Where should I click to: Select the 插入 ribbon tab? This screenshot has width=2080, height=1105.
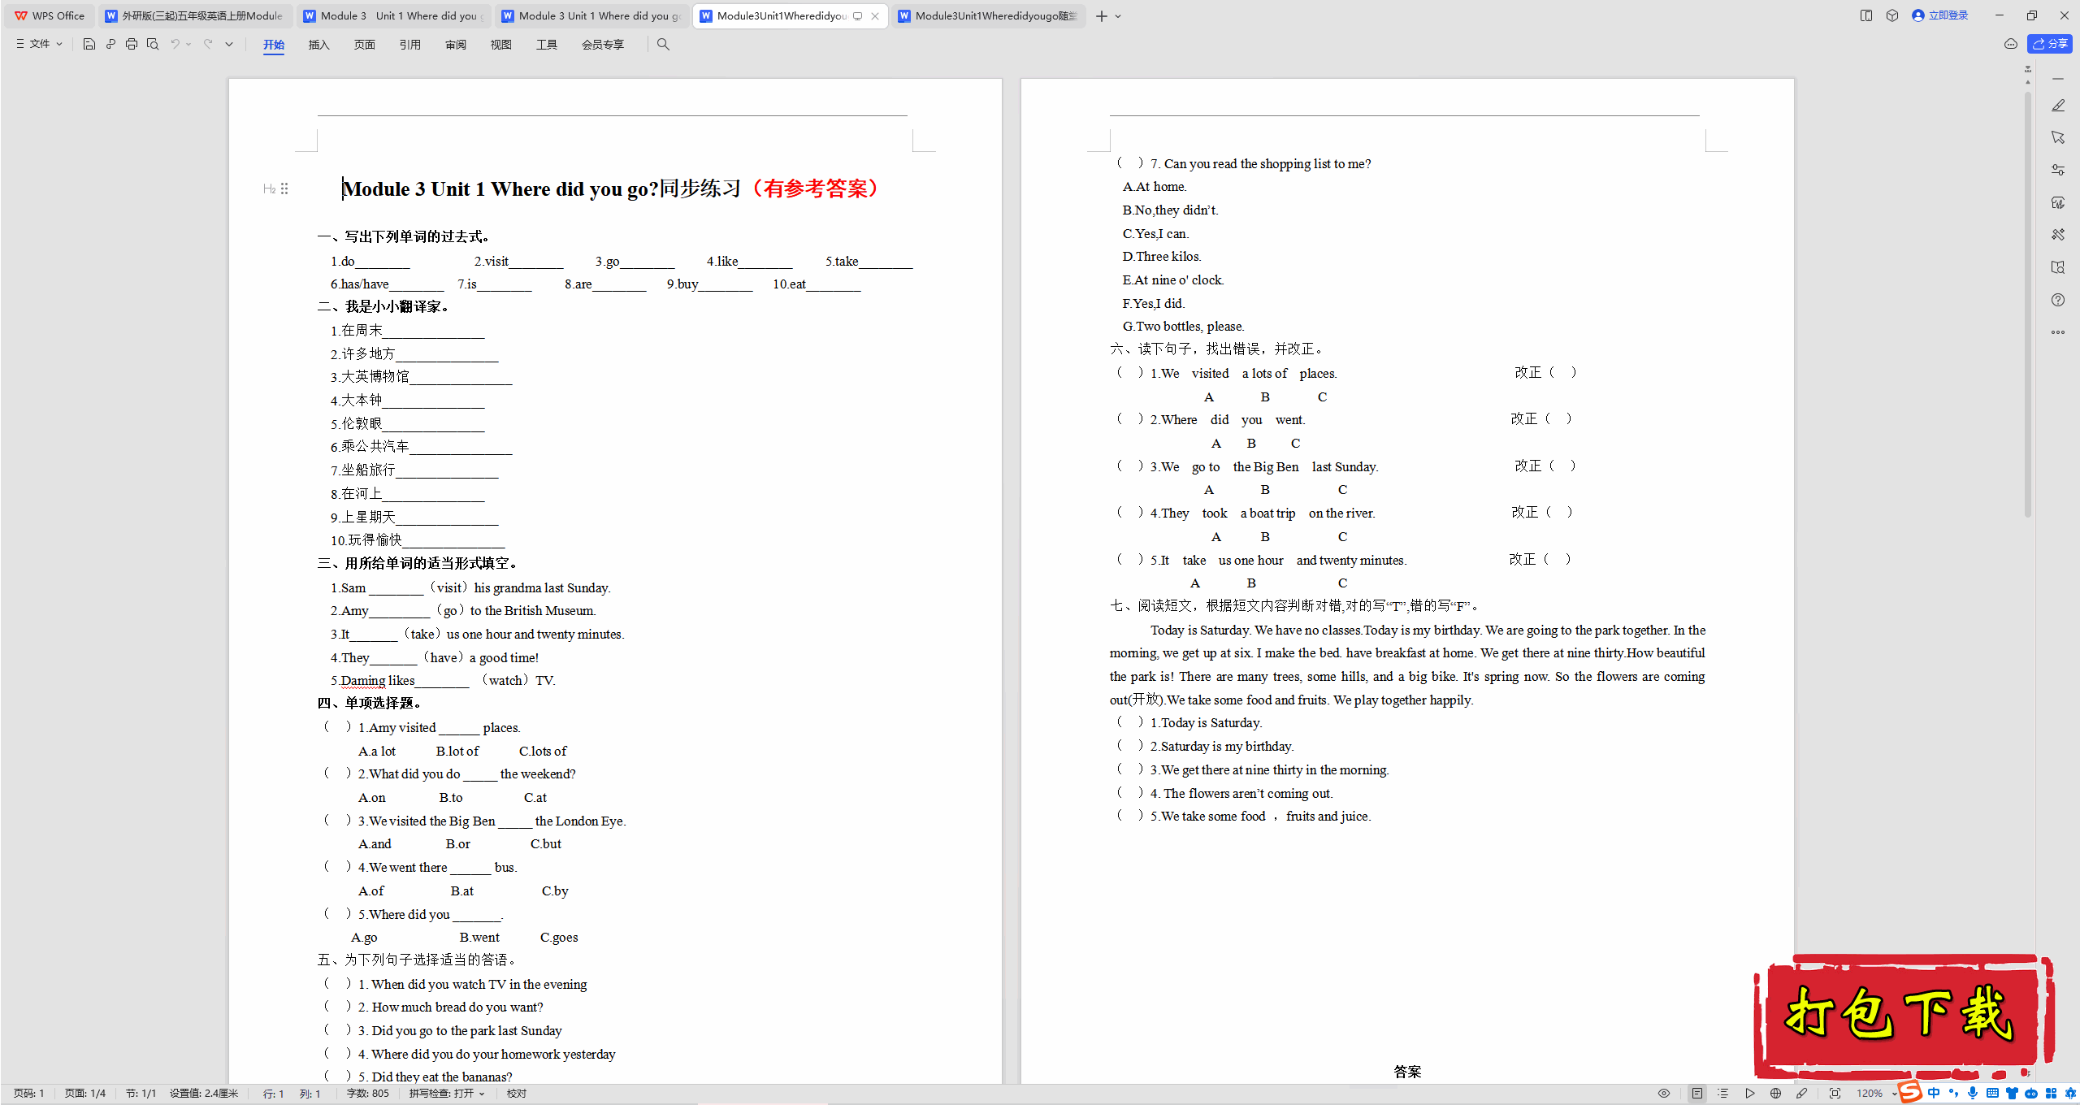[x=318, y=44]
